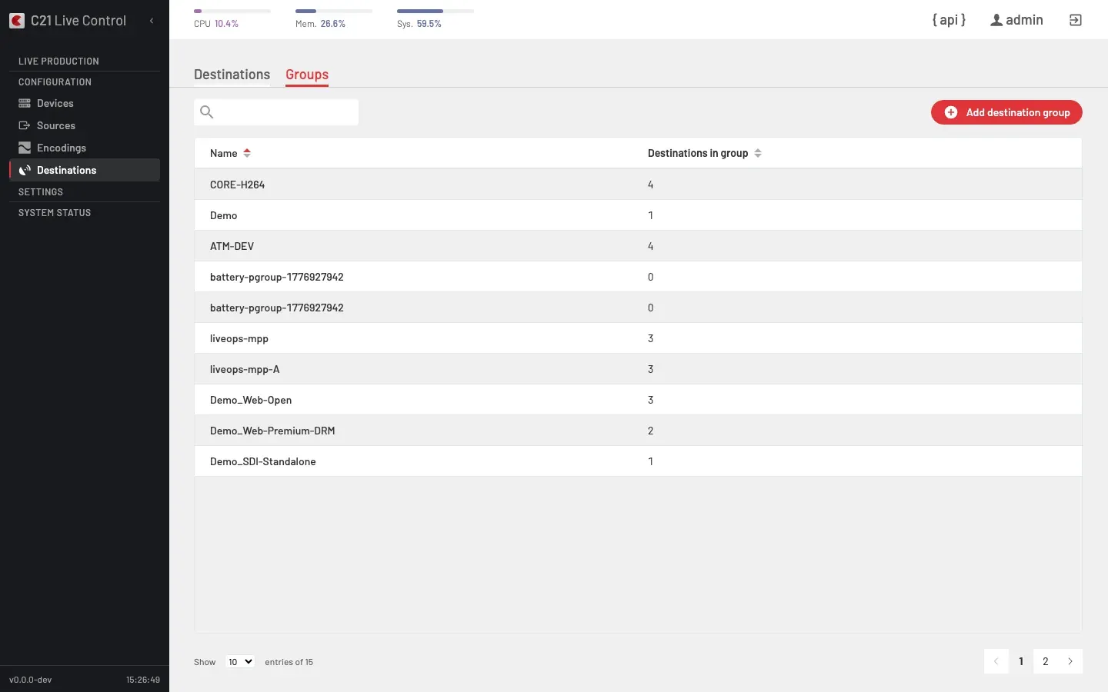Image resolution: width=1108 pixels, height=692 pixels.
Task: Sort by Name column arrows
Action: click(247, 153)
